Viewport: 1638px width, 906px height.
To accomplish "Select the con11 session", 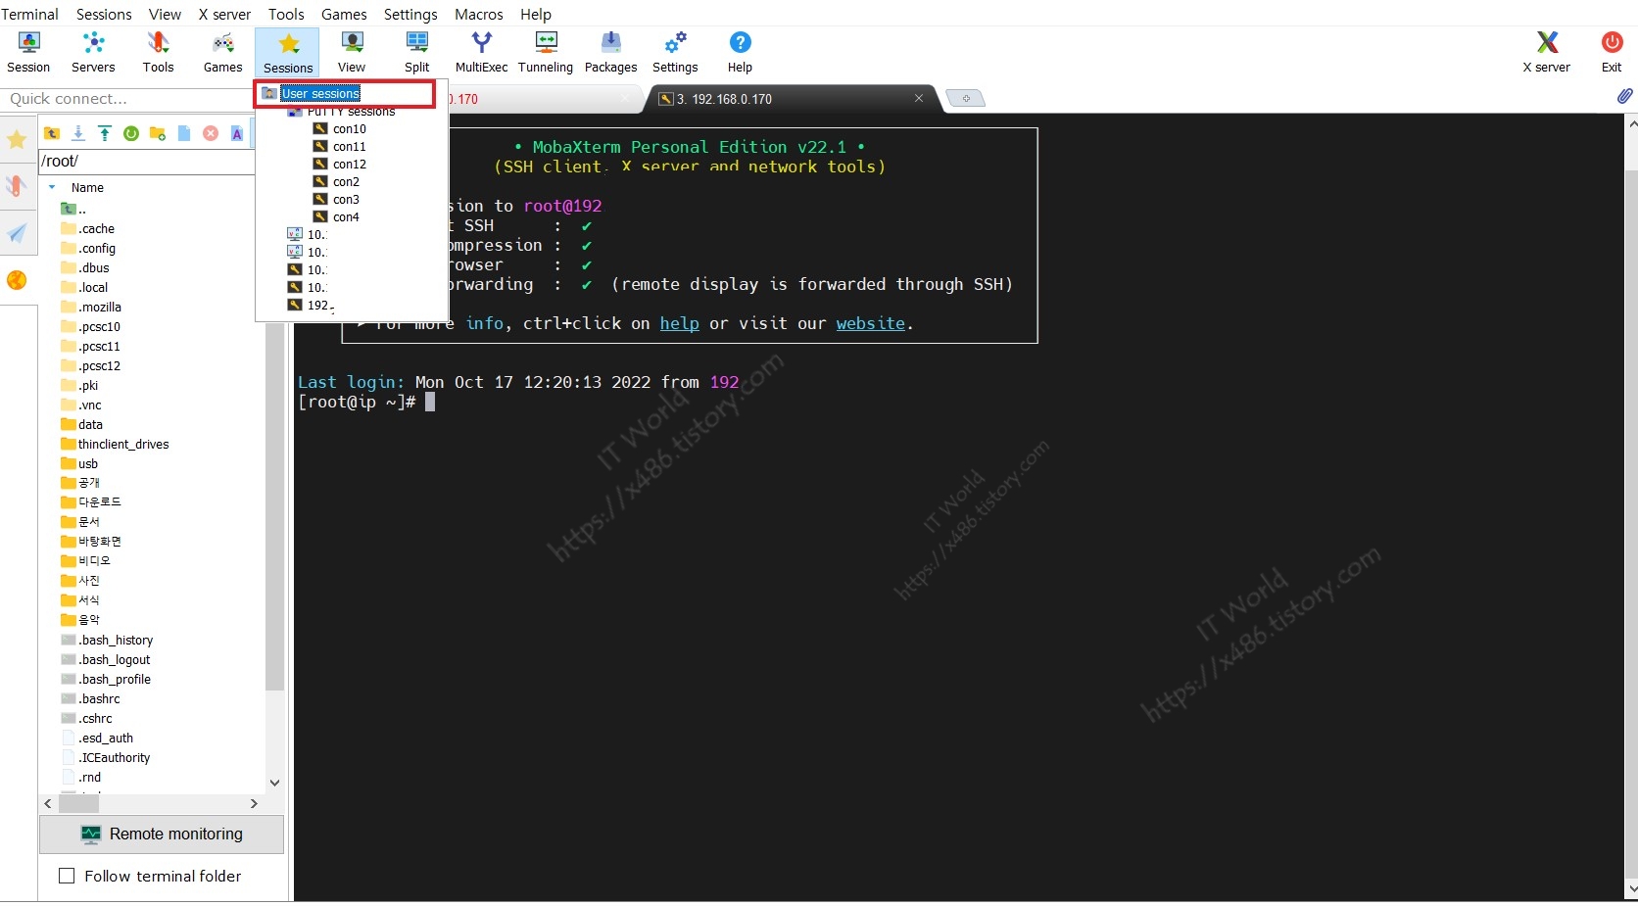I will click(x=349, y=146).
